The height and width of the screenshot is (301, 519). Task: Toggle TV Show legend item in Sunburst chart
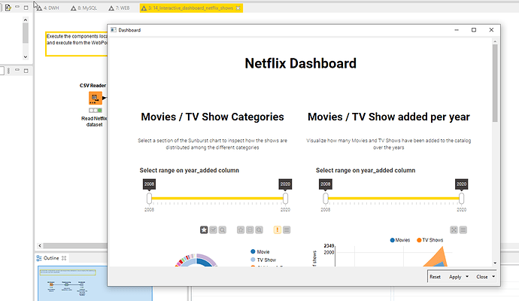coord(263,260)
